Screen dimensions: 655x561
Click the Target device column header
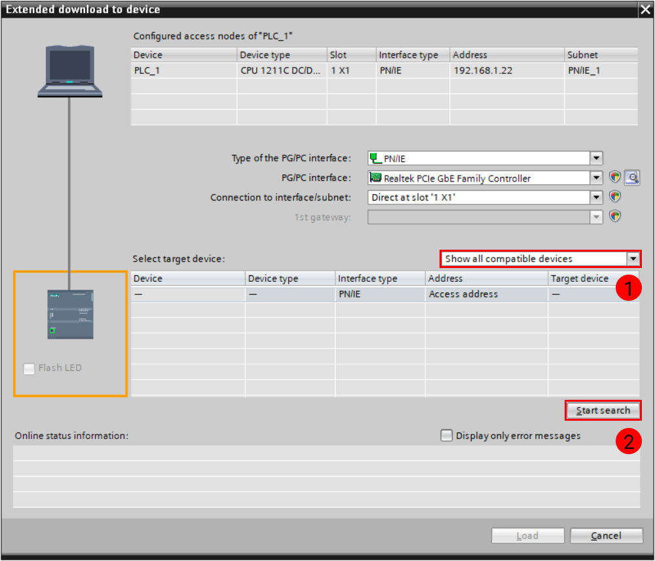[x=593, y=279]
